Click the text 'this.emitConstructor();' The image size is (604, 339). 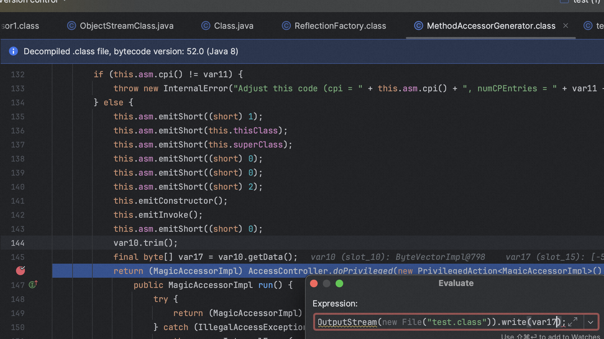(171, 201)
